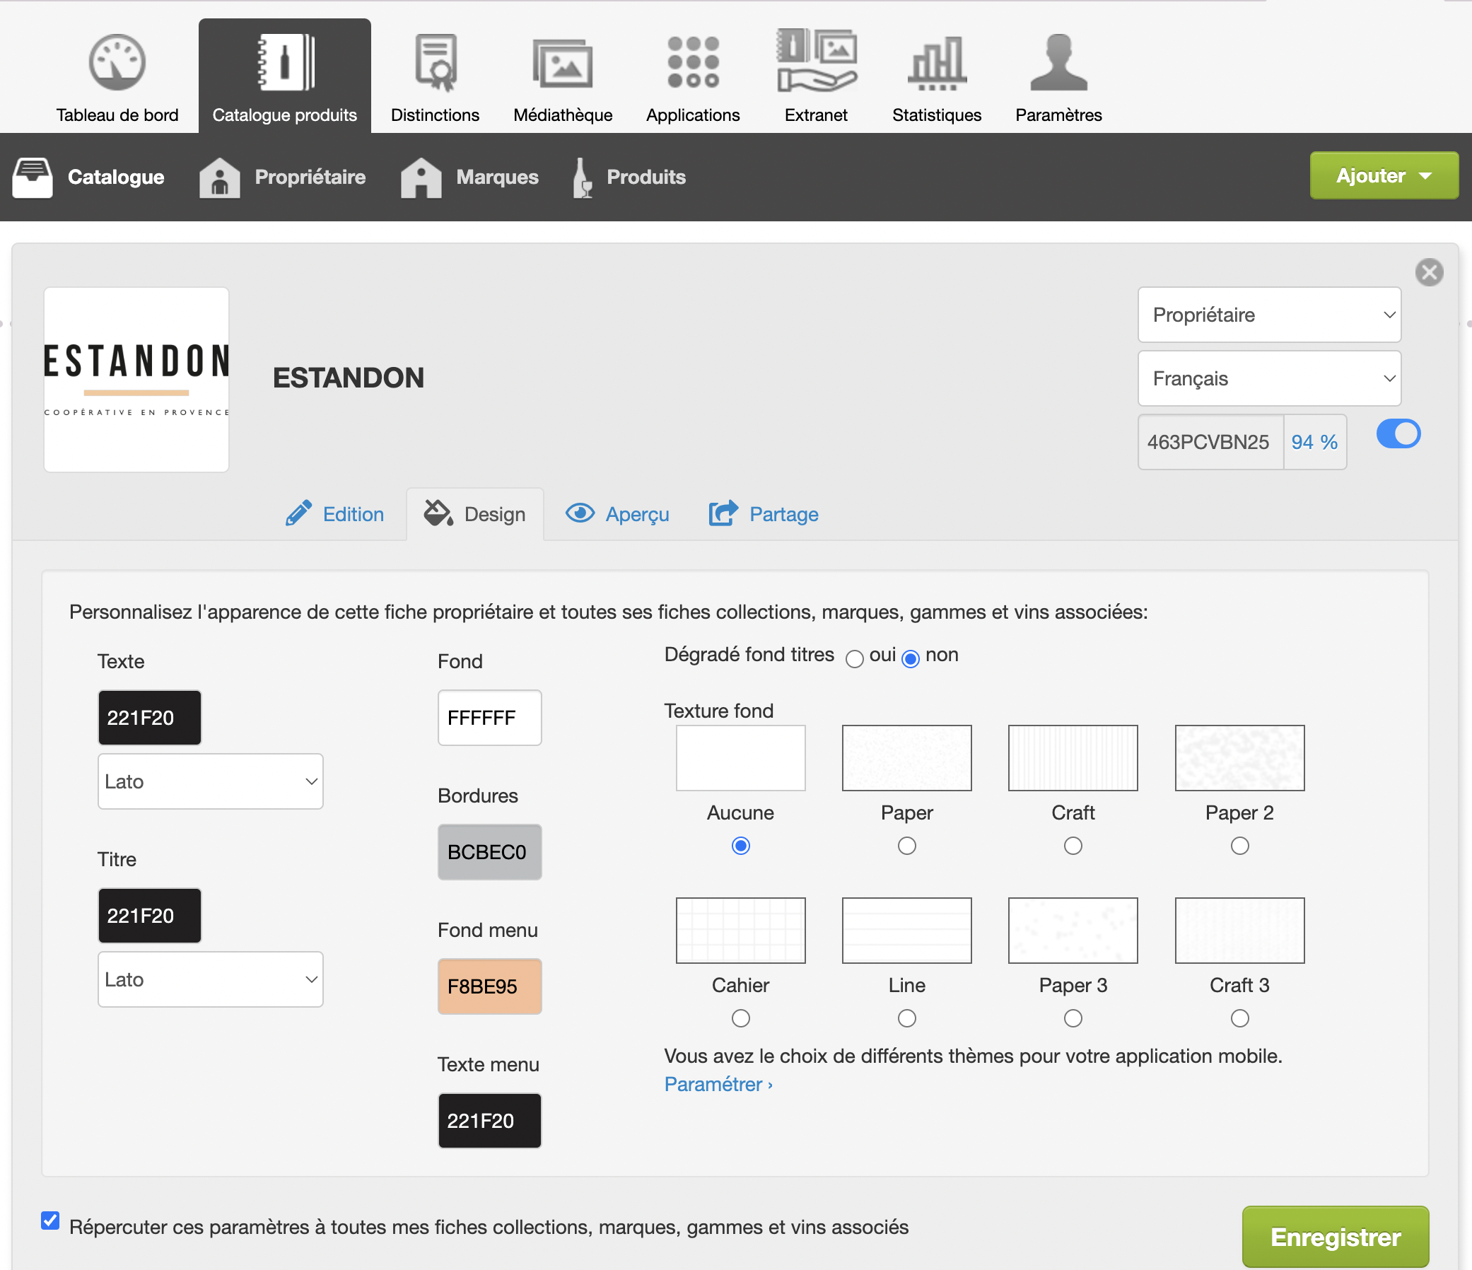Choose the Line texture radio button
1472x1270 pixels.
(x=906, y=1018)
